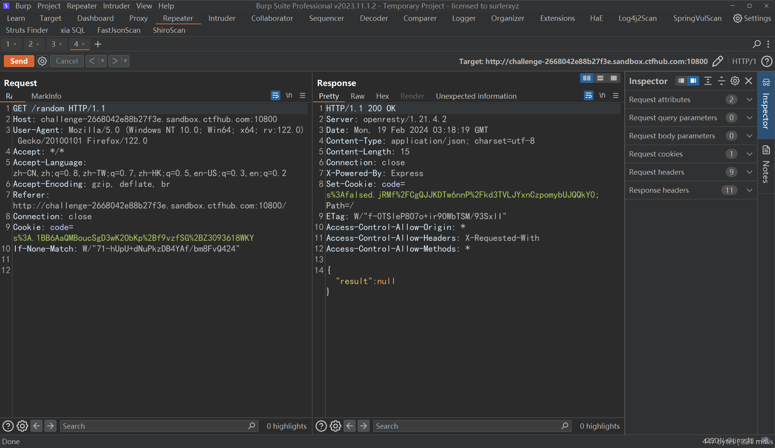The width and height of the screenshot is (775, 448).
Task: Collapse all Inspector sections with the collapse icon
Action: (x=721, y=81)
